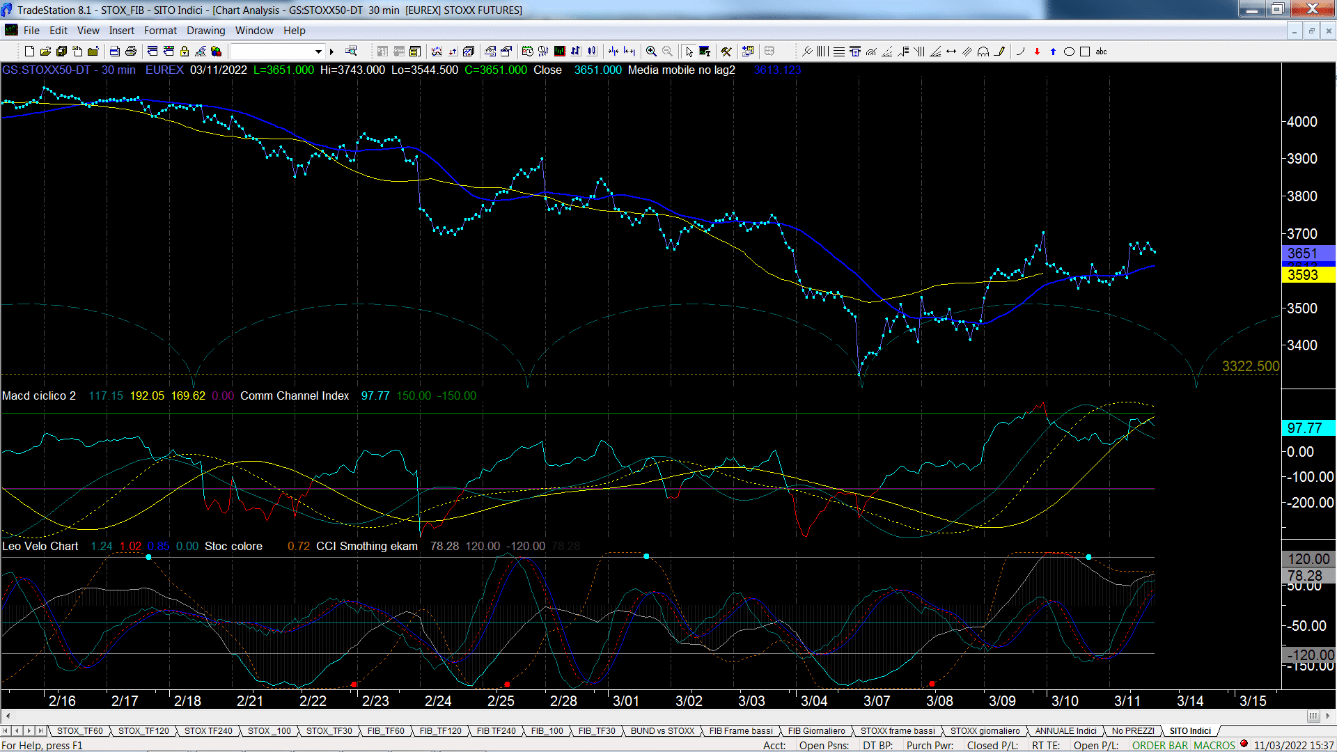Viewport: 1337px width, 752px height.
Task: Switch to the FIB Giornaliero tab
Action: 816,730
